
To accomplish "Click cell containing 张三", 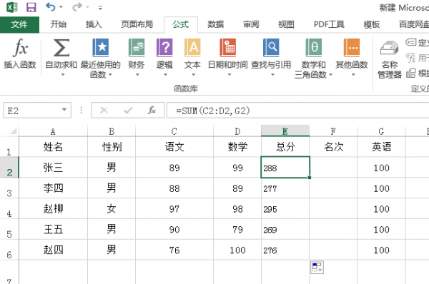I will (x=53, y=168).
